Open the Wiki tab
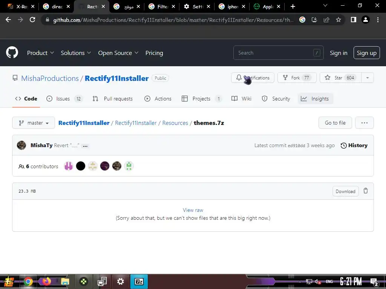Viewport: 386px width, 289px height. (x=242, y=99)
